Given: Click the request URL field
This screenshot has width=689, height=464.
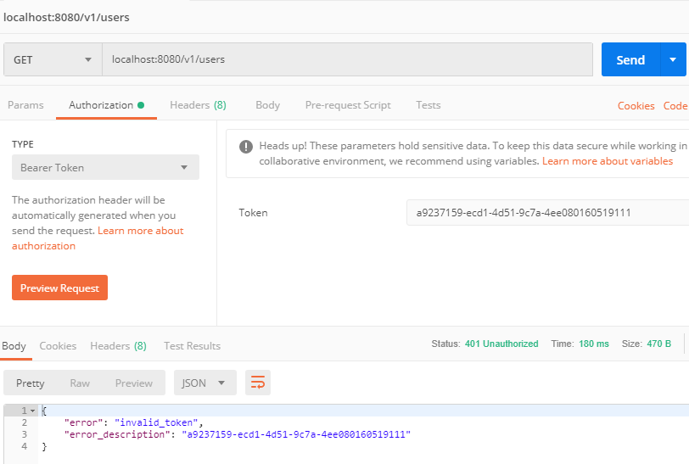Looking at the screenshot, I should (347, 59).
